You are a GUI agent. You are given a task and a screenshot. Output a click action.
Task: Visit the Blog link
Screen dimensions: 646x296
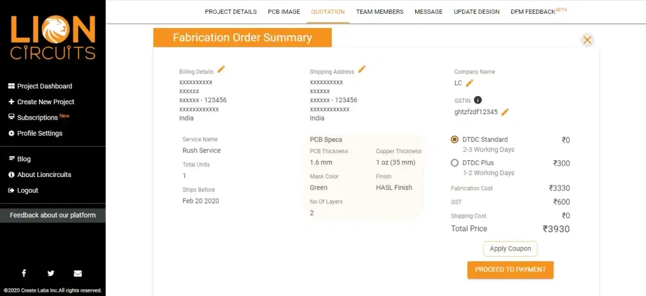click(x=24, y=159)
